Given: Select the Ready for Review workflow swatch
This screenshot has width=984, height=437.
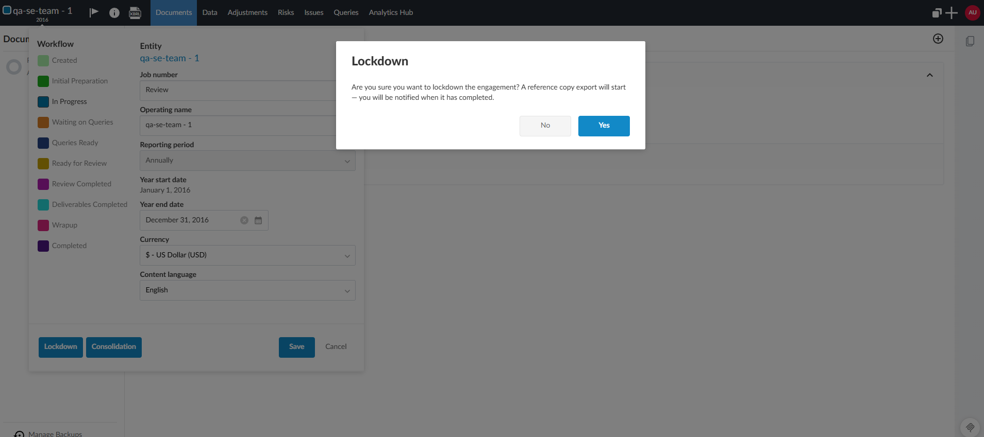Looking at the screenshot, I should (43, 164).
